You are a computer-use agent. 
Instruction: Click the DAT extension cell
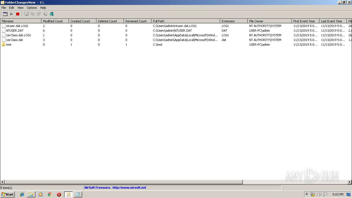click(x=224, y=31)
